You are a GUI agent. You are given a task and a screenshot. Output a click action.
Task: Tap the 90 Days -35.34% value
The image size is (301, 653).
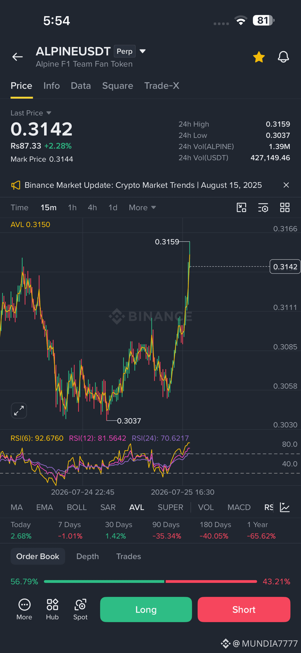click(167, 536)
